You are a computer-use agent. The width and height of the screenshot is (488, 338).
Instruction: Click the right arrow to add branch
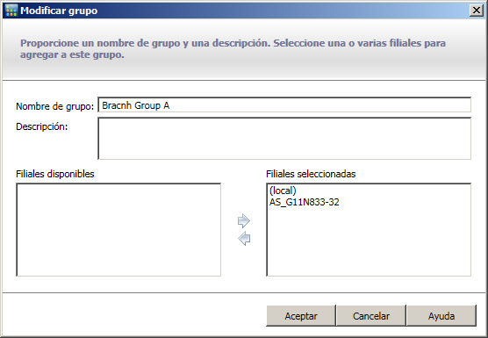click(x=244, y=220)
